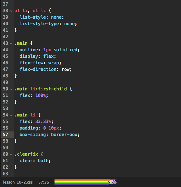Click line number 63 in the gutter
Viewport: 181px width, 187px height.
[6, 174]
